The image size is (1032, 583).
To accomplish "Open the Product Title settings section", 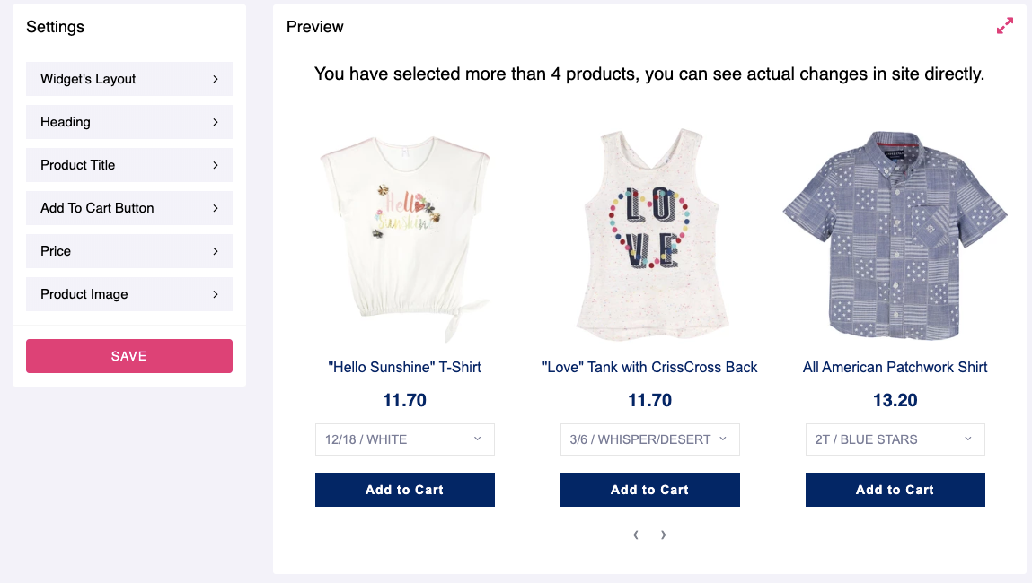I will 129,165.
